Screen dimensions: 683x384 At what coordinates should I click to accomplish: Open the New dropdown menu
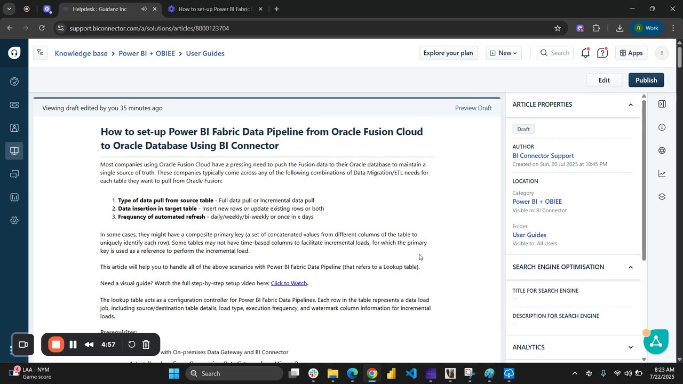tap(504, 53)
